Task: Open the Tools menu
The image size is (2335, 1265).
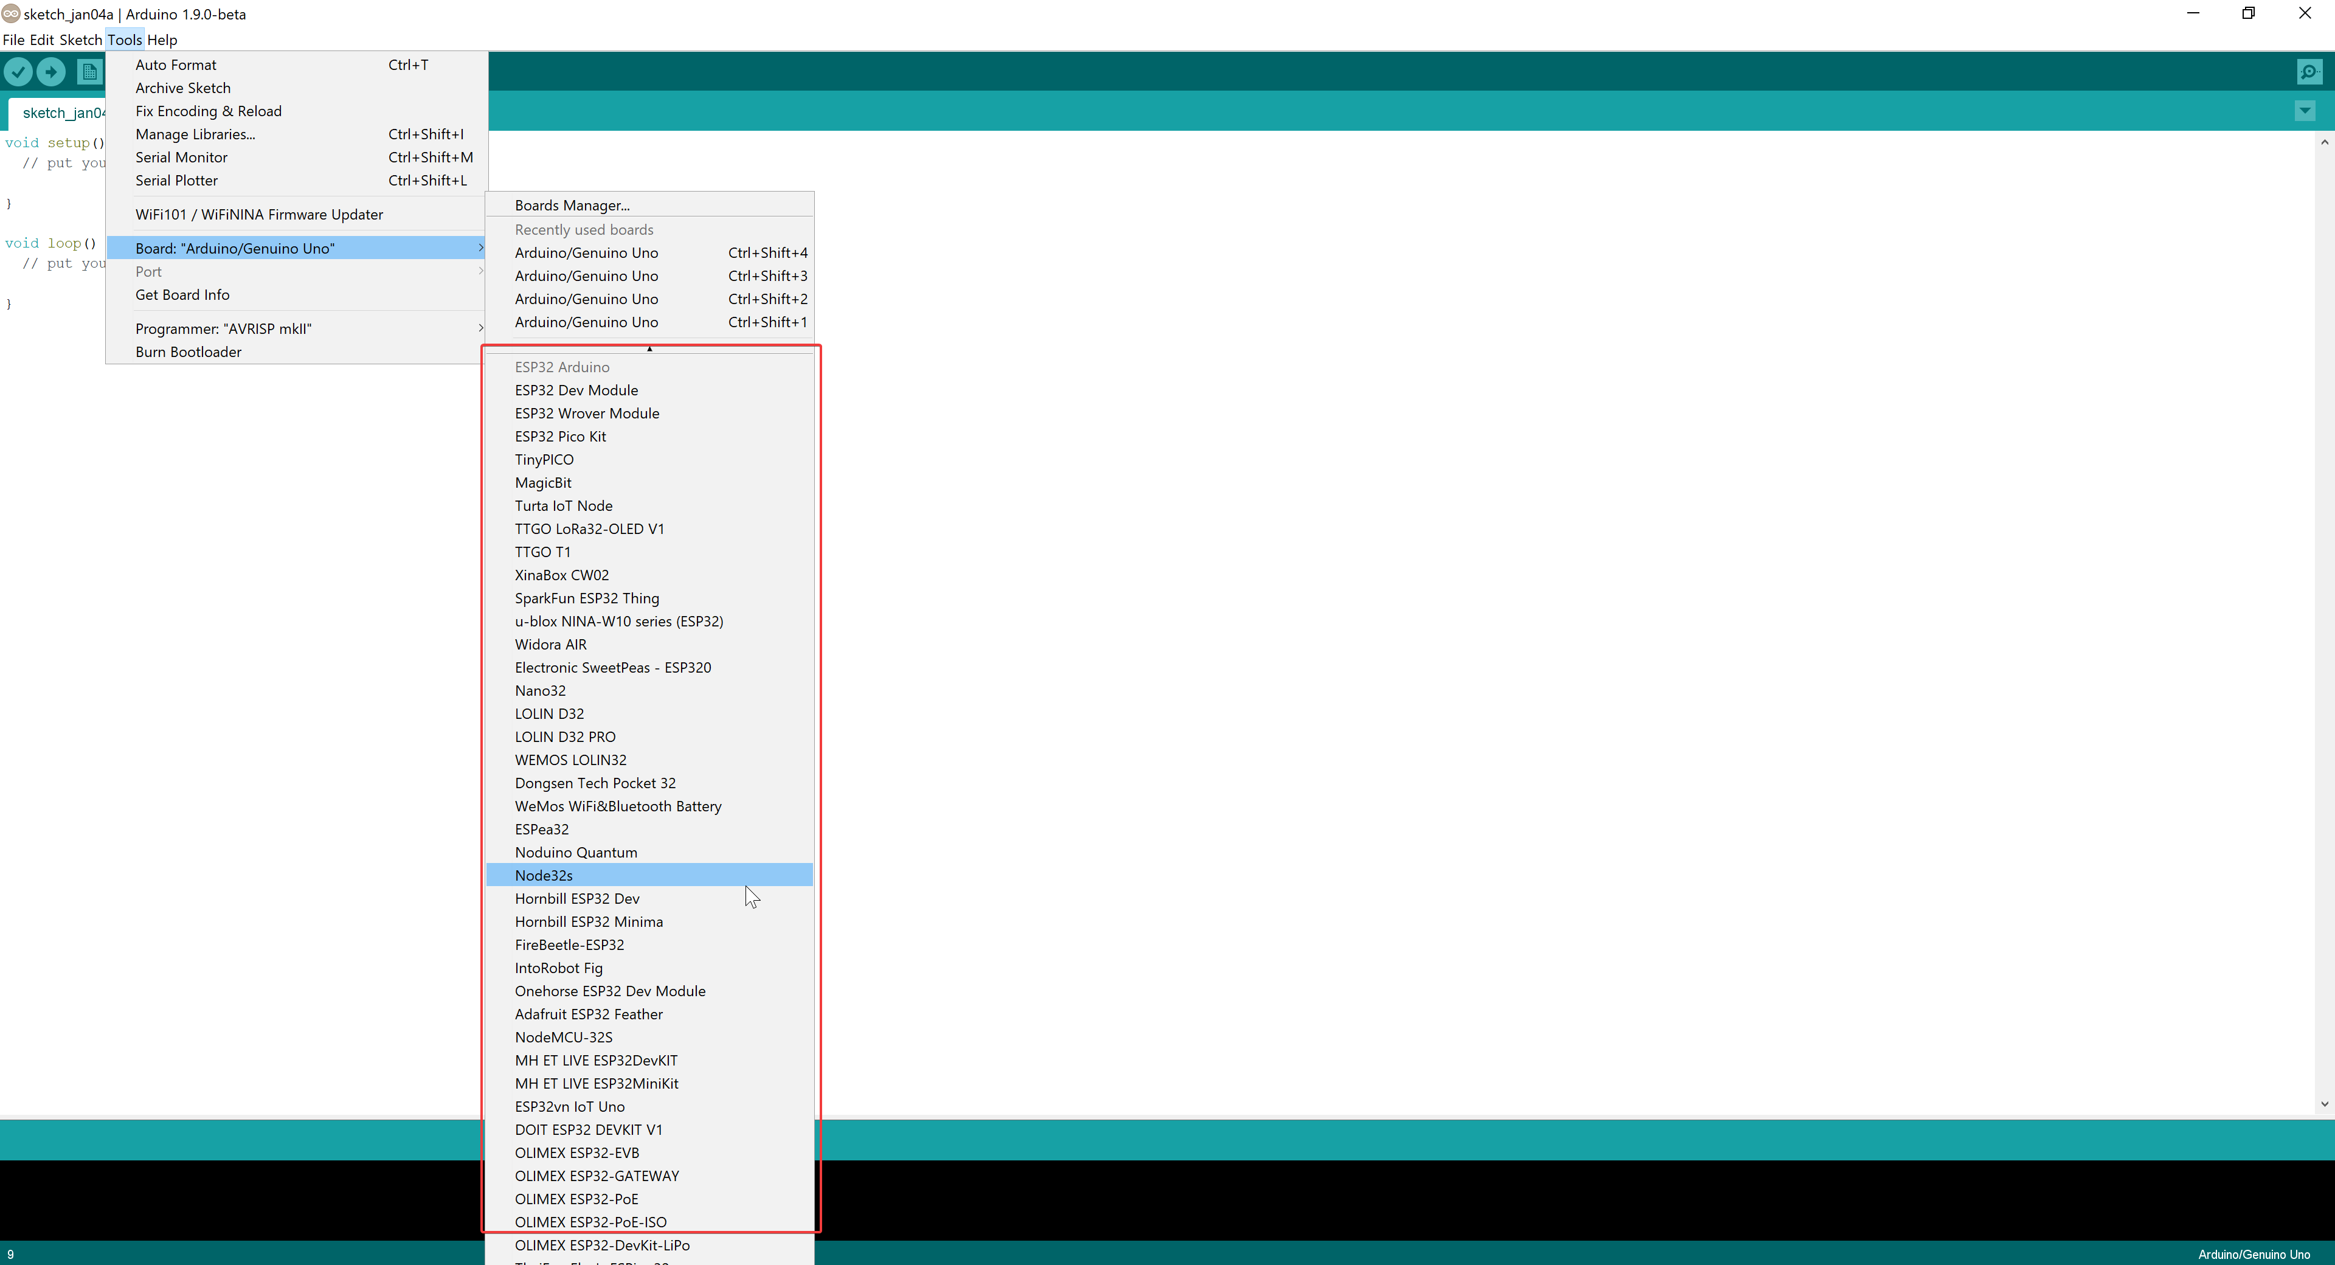Action: (124, 40)
